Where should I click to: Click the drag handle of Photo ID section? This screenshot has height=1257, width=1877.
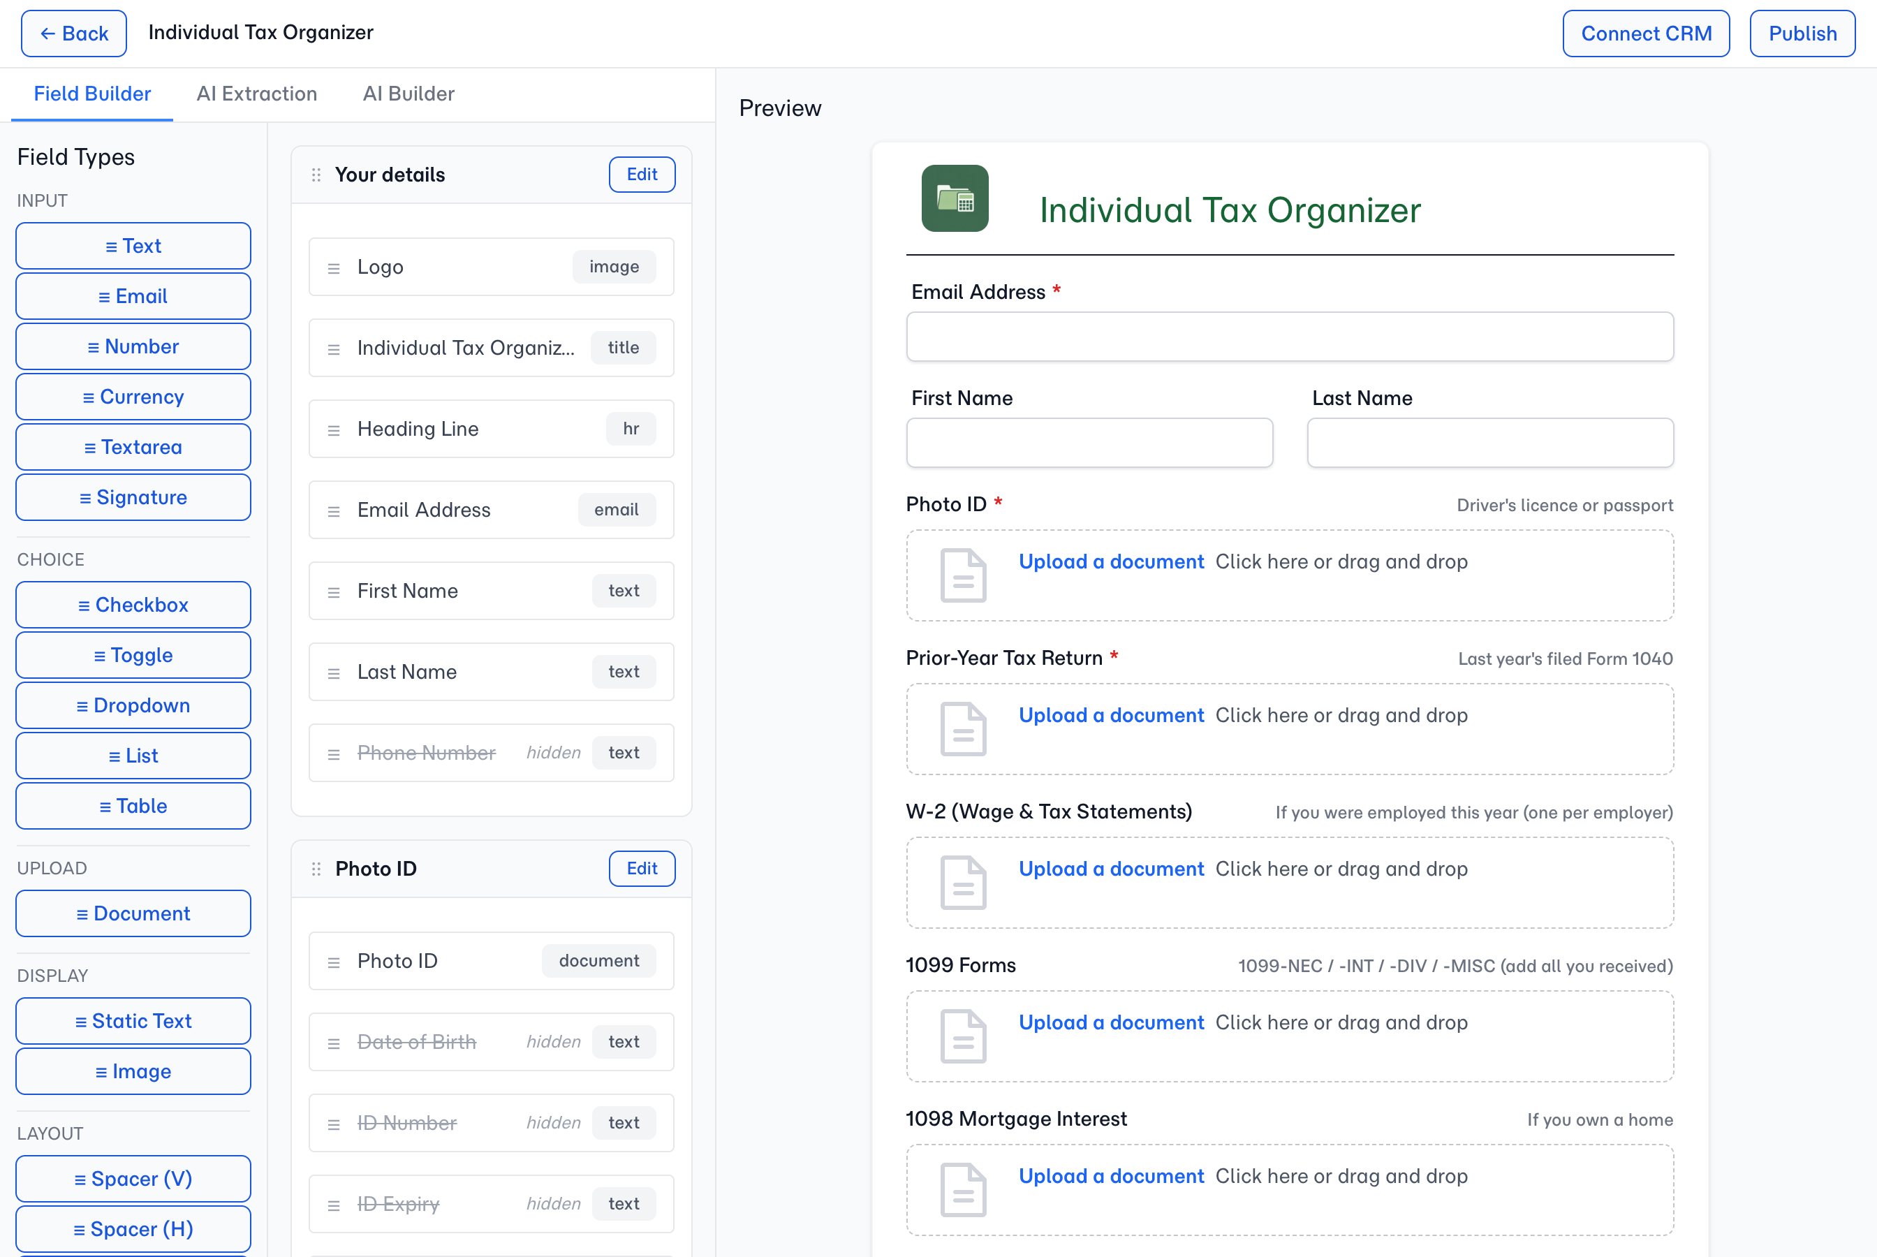(x=316, y=869)
